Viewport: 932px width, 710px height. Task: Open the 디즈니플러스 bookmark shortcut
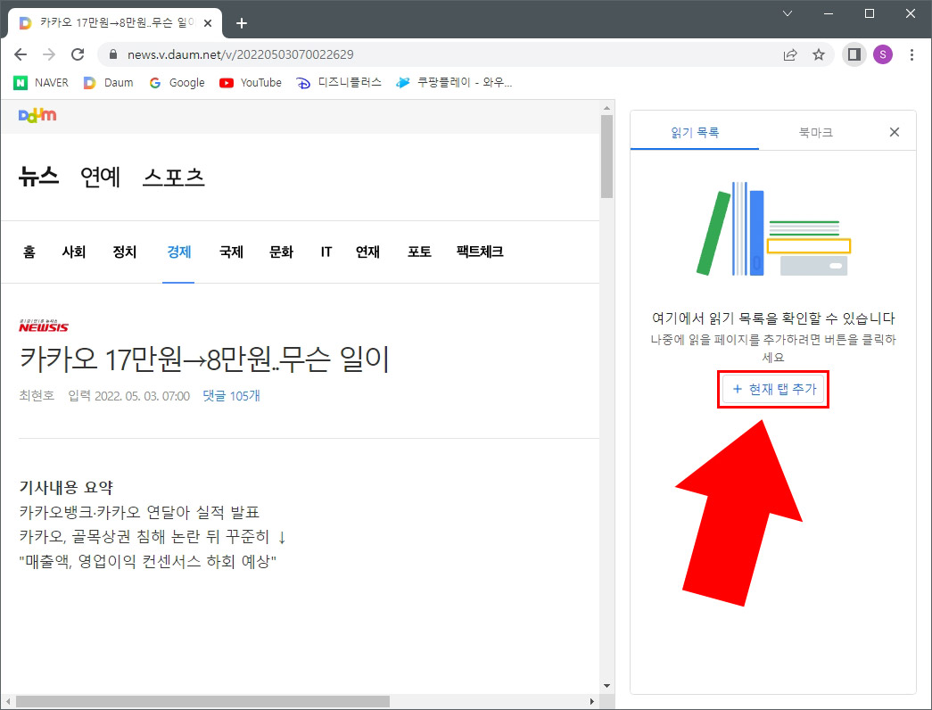coord(341,82)
